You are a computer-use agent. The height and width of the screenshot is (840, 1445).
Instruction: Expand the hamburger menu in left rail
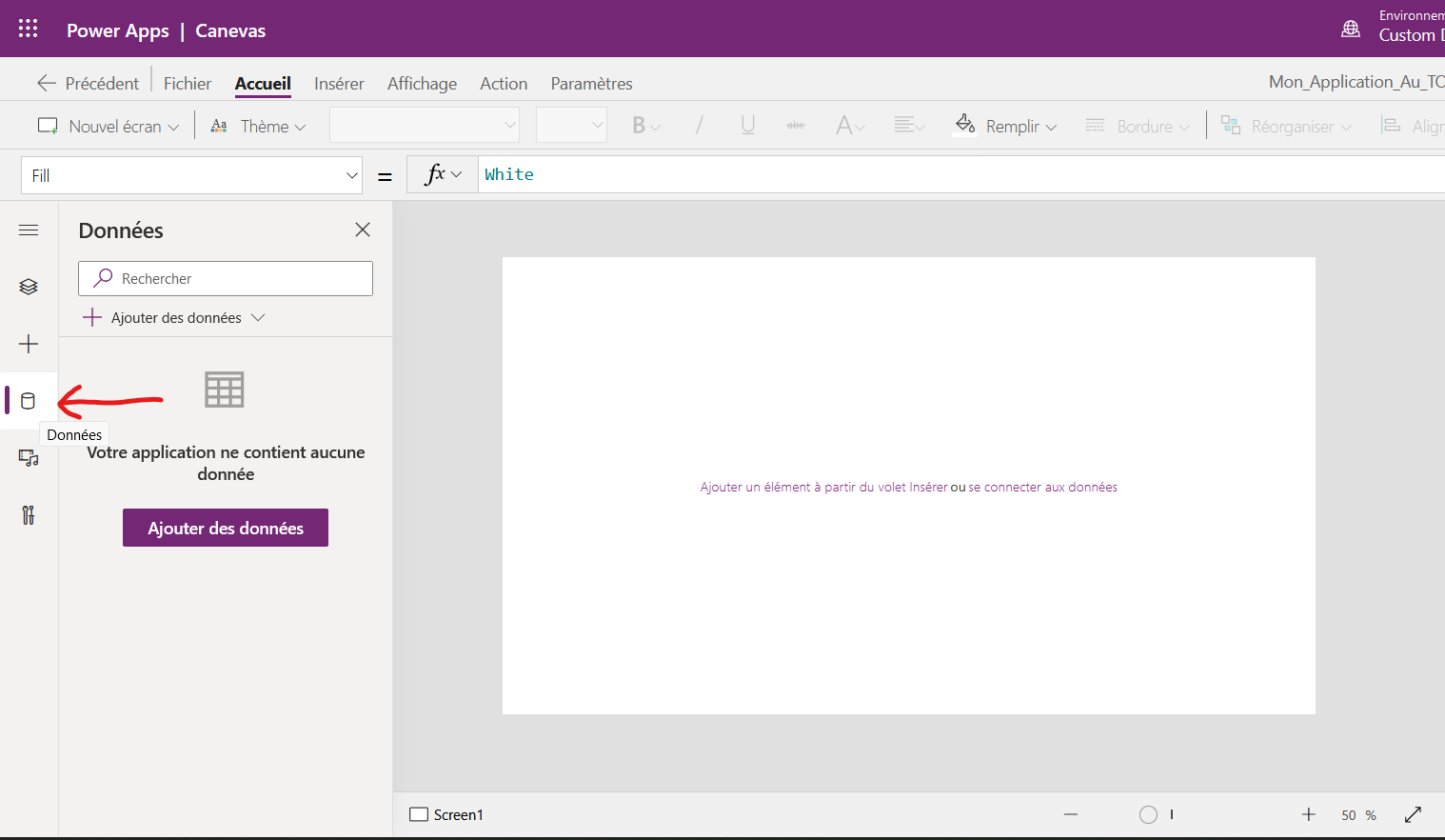[x=29, y=230]
